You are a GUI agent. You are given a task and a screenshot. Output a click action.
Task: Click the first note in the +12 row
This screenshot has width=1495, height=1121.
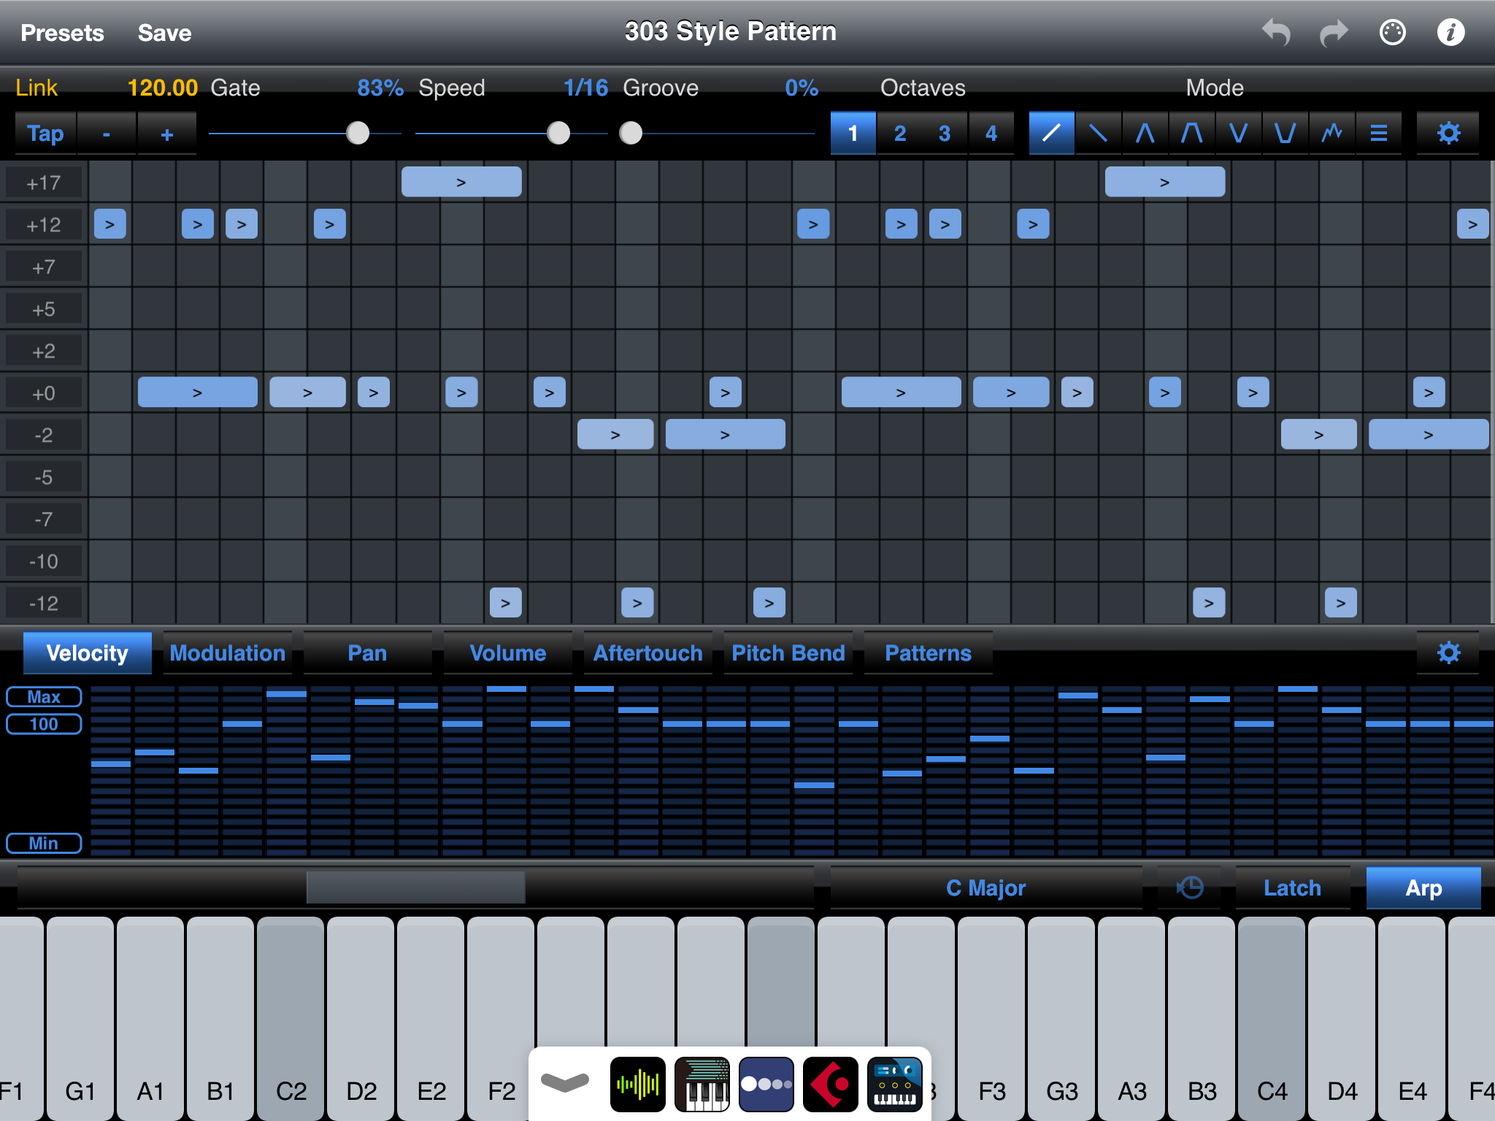[110, 224]
